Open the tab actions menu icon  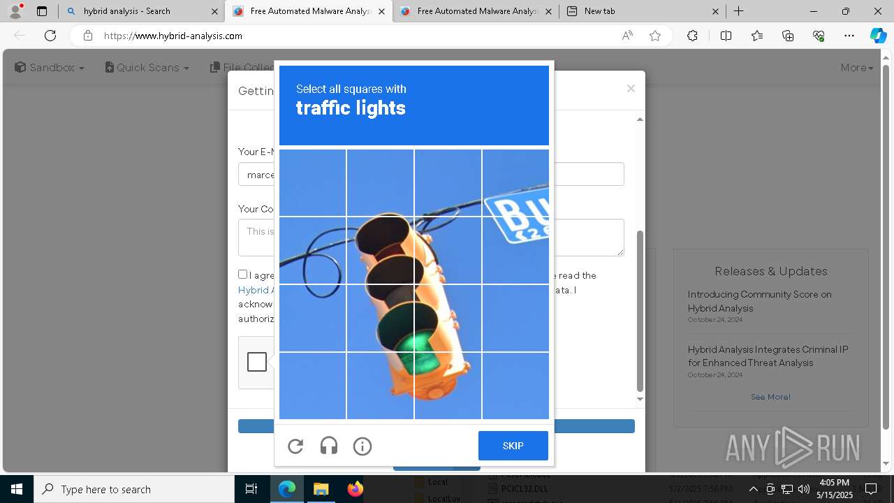click(x=42, y=11)
